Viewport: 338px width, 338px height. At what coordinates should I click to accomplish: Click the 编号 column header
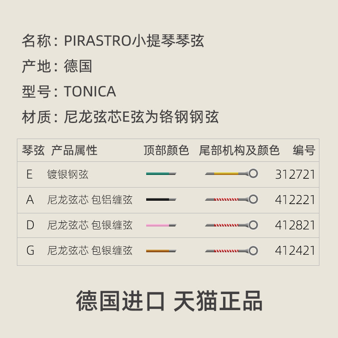click(304, 150)
